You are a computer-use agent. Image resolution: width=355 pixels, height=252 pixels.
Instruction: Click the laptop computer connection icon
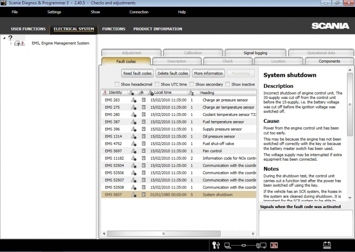pos(228,245)
